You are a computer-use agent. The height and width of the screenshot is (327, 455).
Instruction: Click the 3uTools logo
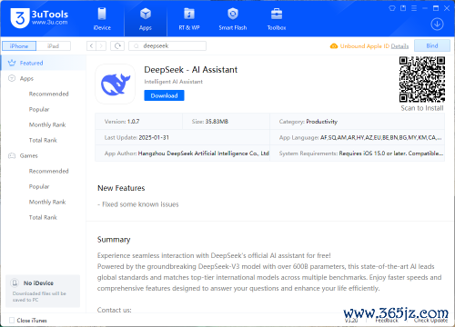pos(39,18)
